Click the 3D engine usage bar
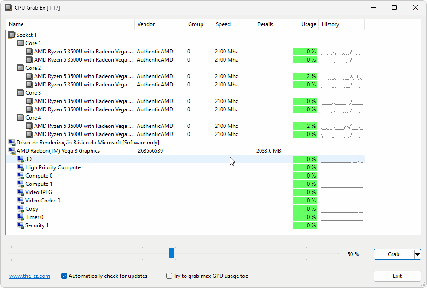This screenshot has height=288, width=427. [x=305, y=159]
